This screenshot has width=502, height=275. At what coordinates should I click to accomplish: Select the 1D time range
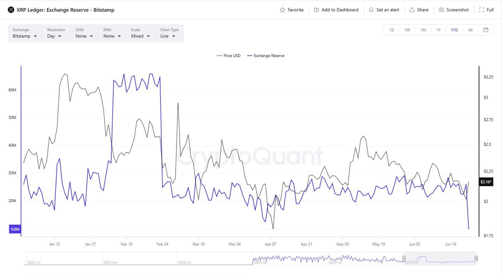point(392,30)
